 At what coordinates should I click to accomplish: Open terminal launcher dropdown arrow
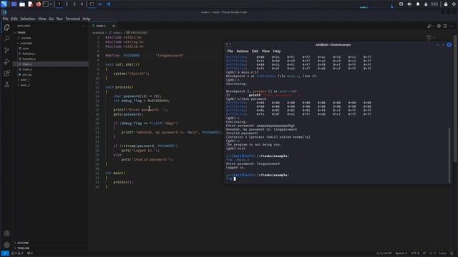point(51,4)
